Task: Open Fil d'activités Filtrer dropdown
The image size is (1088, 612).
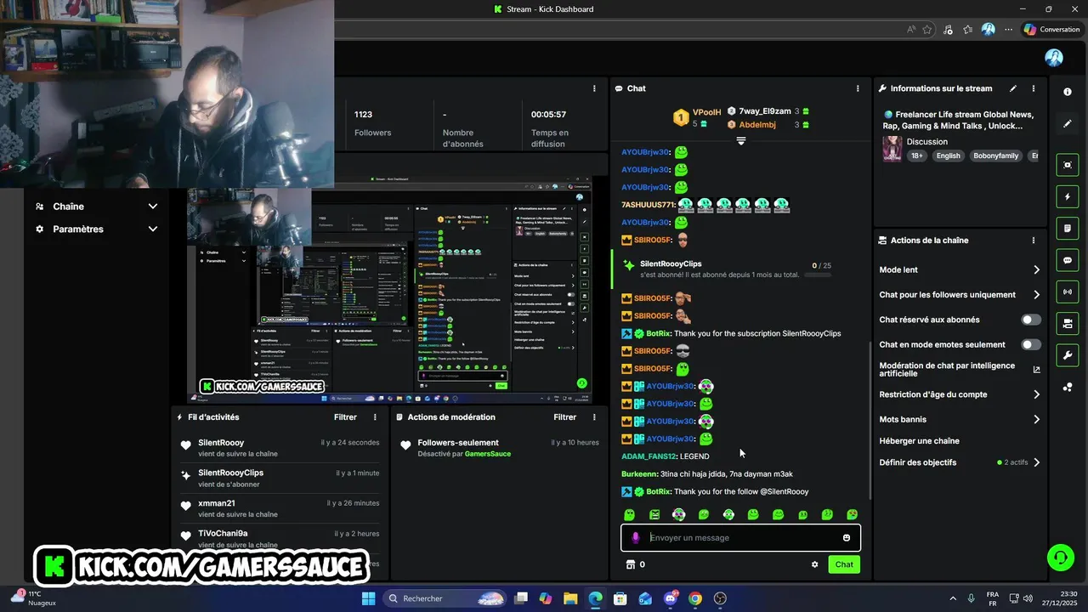Action: click(345, 417)
